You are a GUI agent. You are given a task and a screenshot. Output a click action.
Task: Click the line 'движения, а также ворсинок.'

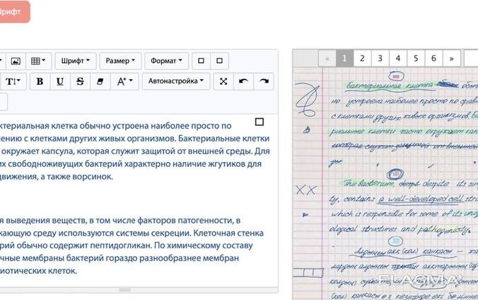tap(57, 176)
